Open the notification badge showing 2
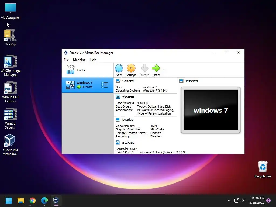Screen dimensions: 276x207 pyautogui.click(x=268, y=201)
